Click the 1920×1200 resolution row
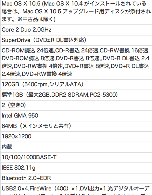152x195 pixels. pyautogui.click(x=76, y=137)
